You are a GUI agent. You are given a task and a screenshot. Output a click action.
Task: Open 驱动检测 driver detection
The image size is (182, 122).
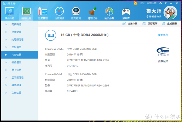(76, 13)
